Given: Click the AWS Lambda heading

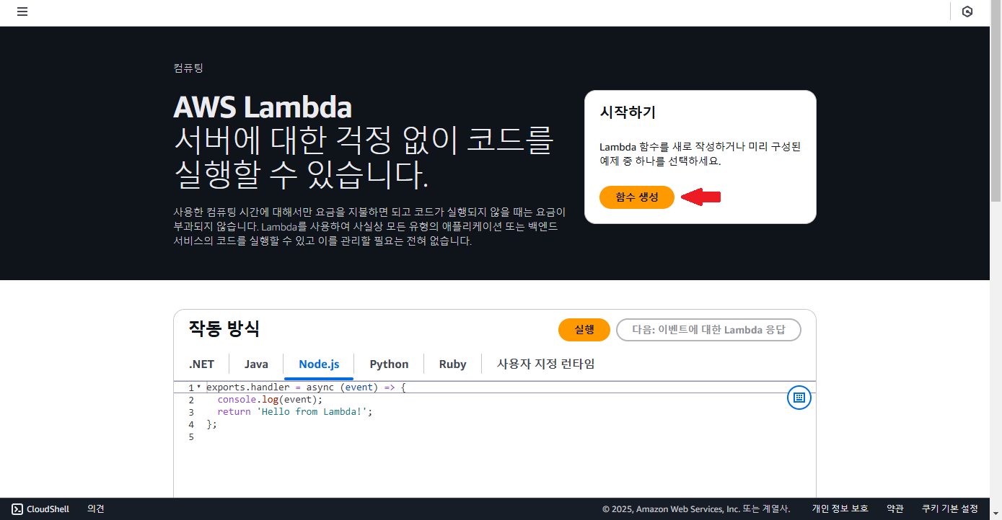Looking at the screenshot, I should tap(263, 107).
